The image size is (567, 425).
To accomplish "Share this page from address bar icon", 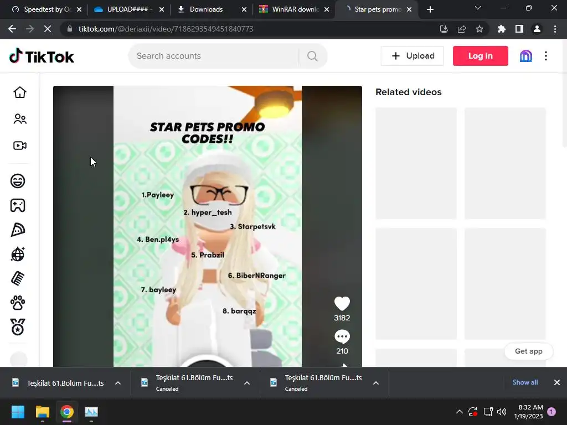I will [x=462, y=29].
